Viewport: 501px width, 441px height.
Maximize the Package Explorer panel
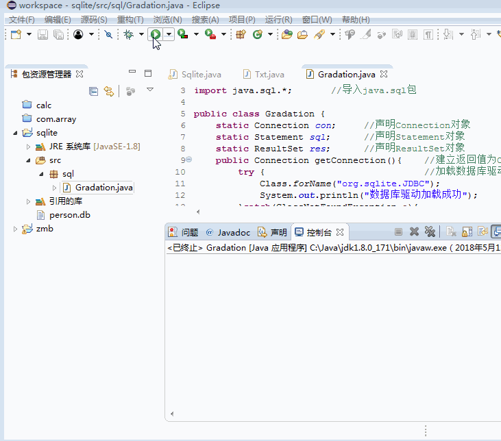(148, 73)
